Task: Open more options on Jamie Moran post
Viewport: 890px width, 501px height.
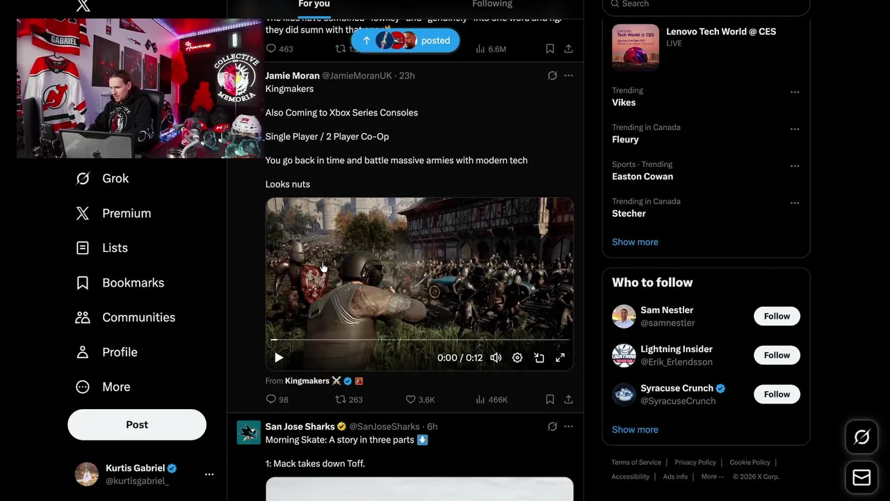Action: tap(569, 75)
